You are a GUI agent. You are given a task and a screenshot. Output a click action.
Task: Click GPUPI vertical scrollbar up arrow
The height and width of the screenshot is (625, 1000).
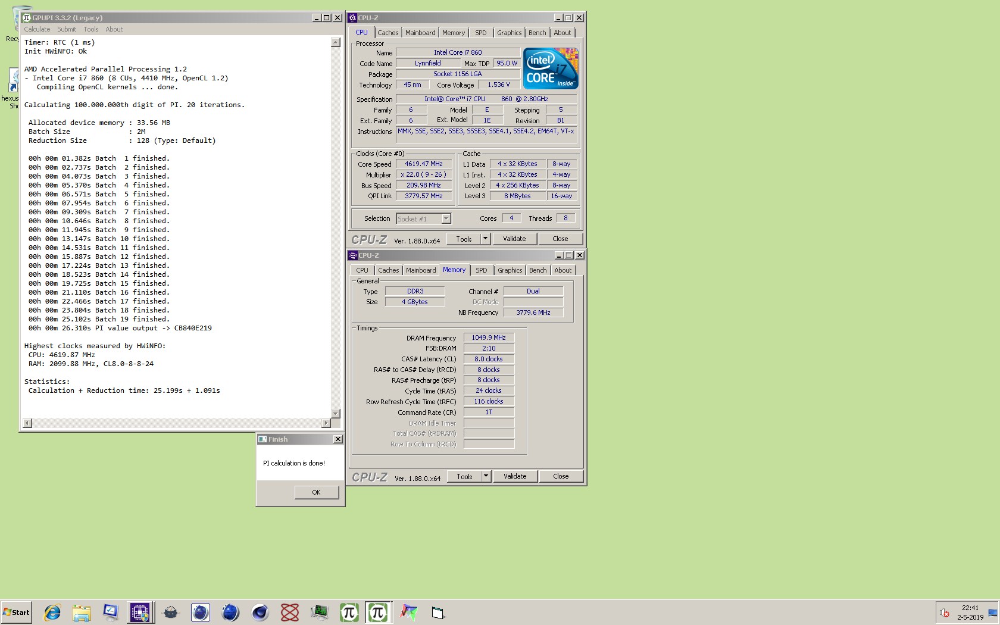point(336,42)
